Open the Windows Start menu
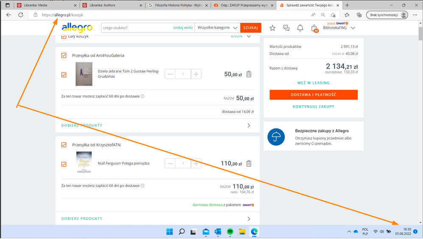This screenshot has width=423, height=239. [170, 232]
